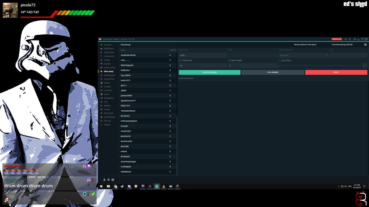
Task: Click the Counter icon in sidebar
Action: (101, 87)
